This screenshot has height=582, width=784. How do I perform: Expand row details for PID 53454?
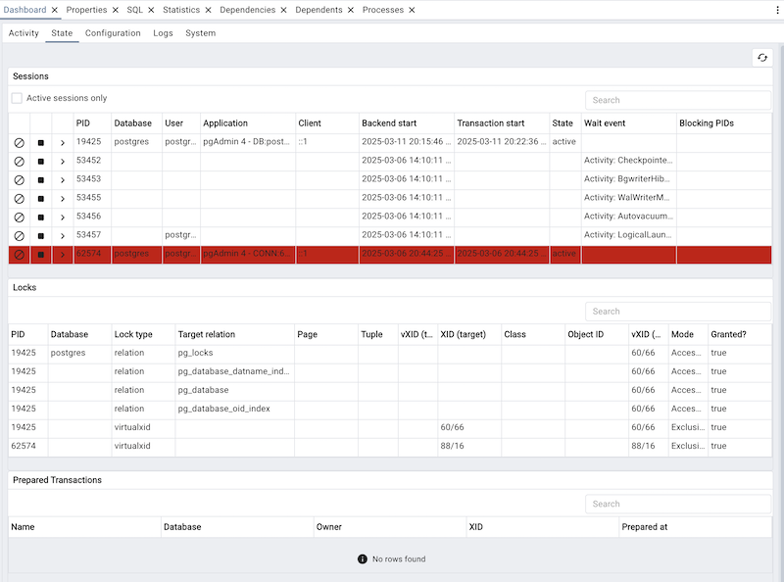61,198
